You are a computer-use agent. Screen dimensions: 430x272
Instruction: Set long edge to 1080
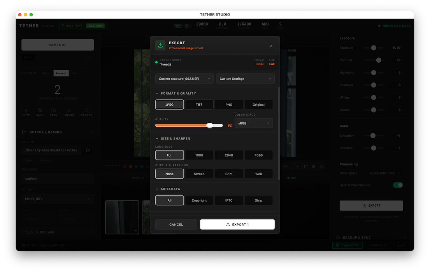(x=199, y=155)
